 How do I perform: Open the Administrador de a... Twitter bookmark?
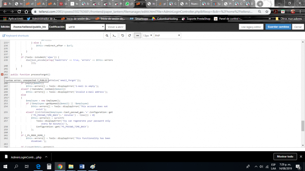click(42, 19)
